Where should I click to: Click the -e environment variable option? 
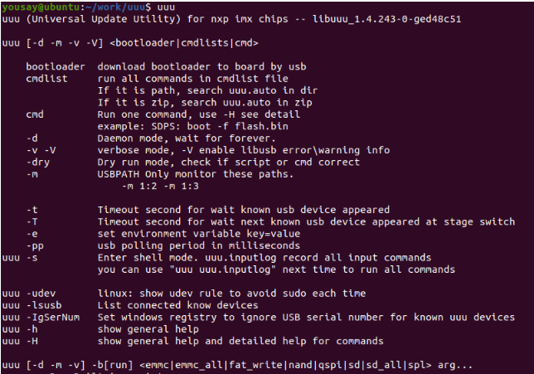tap(32, 233)
